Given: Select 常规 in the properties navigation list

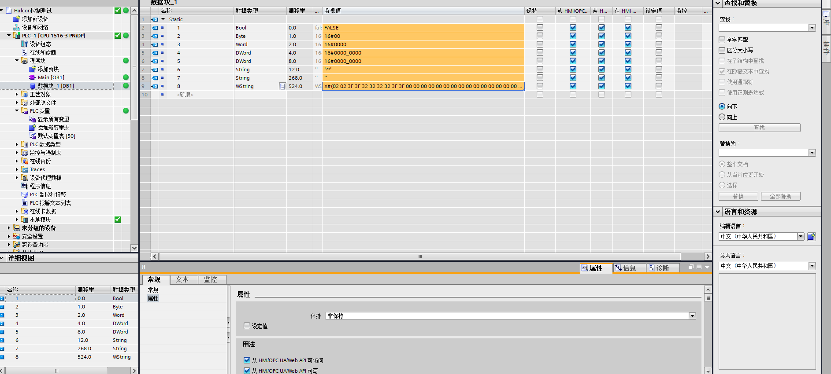Looking at the screenshot, I should pyautogui.click(x=153, y=290).
